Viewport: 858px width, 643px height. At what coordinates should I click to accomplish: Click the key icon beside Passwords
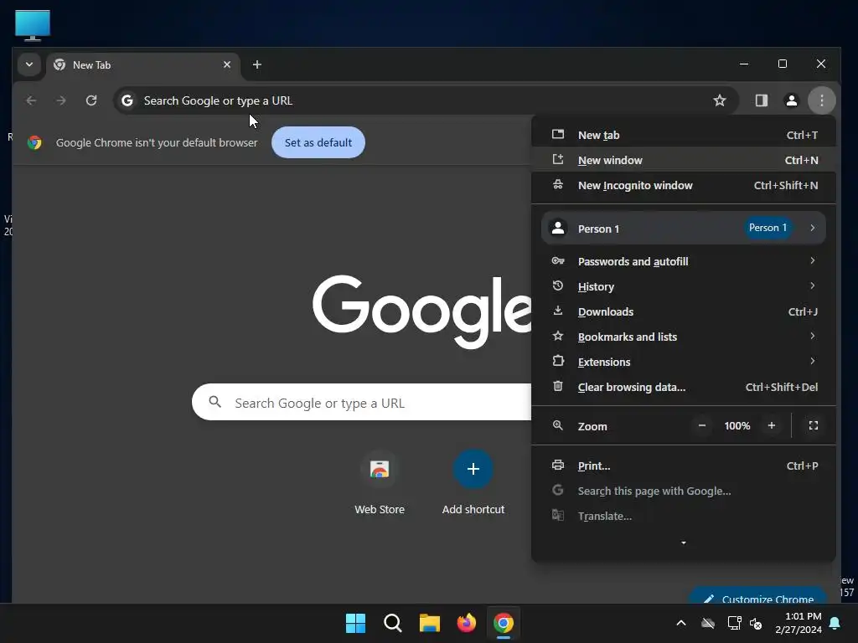(x=557, y=261)
